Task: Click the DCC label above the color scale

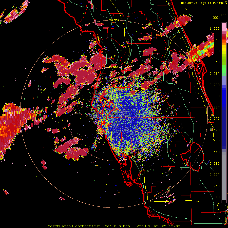Action: click(222, 15)
